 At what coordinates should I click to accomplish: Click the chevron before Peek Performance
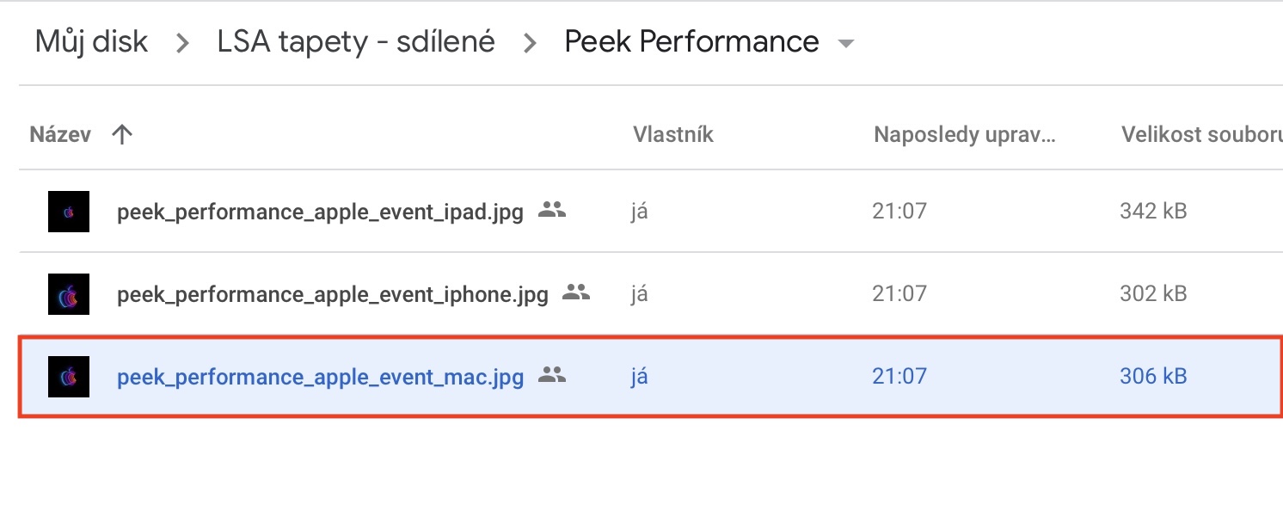coord(530,44)
